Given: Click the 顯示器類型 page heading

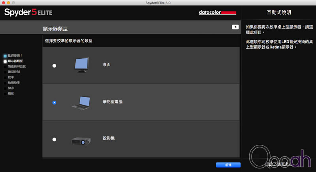Looking at the screenshot, I should 55,29.
